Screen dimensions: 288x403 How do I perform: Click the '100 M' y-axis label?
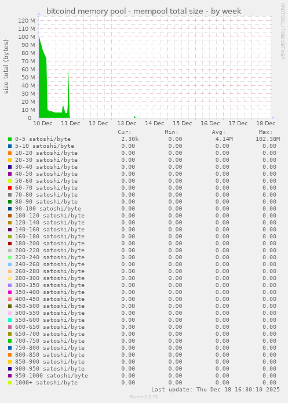(27, 37)
